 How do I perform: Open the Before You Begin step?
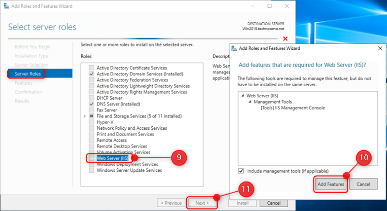(32, 46)
